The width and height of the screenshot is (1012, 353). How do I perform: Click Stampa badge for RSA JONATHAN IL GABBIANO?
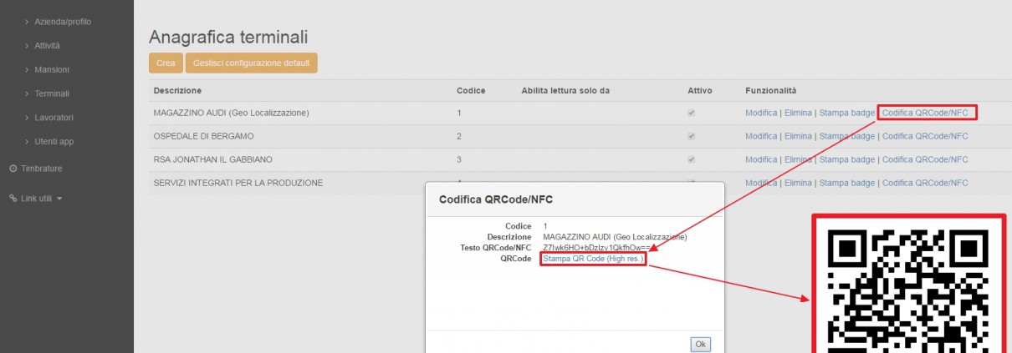(x=847, y=159)
